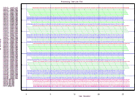This screenshot has width=135, height=97.
Task: Click the dashed vertical gridline at 10 seconds
Action: click(75, 47)
